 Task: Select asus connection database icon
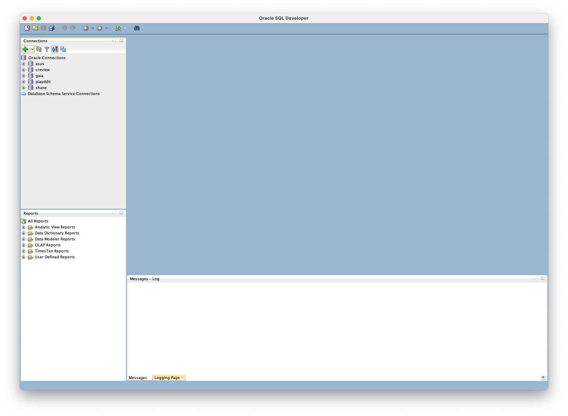tap(31, 64)
